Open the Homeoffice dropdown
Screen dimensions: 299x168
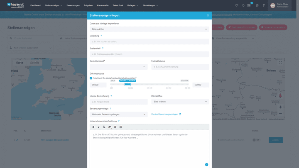(180, 101)
